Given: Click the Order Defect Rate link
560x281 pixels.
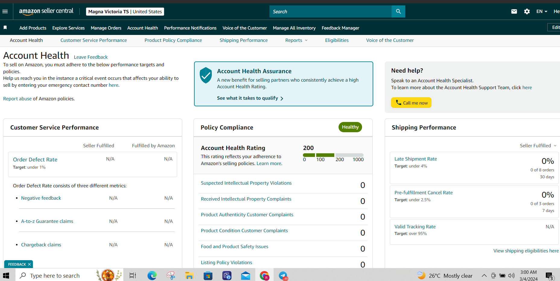Looking at the screenshot, I should pyautogui.click(x=35, y=160).
